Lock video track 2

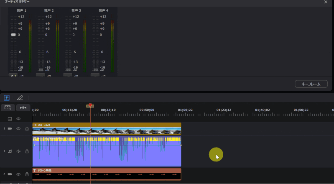coord(27,174)
